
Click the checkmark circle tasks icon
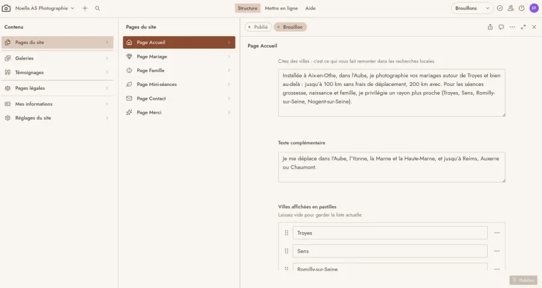tap(499, 8)
